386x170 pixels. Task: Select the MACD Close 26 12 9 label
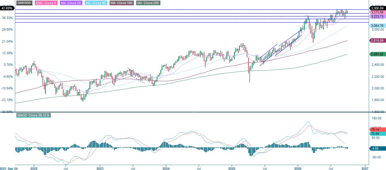click(34, 116)
